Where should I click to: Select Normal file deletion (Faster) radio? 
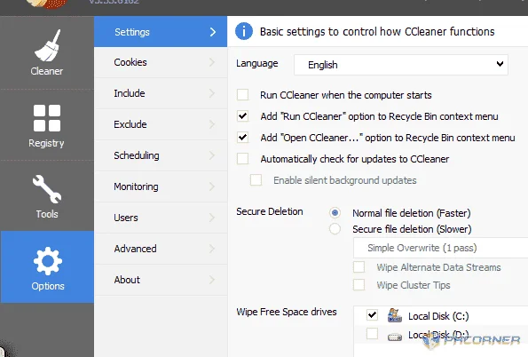pos(335,213)
